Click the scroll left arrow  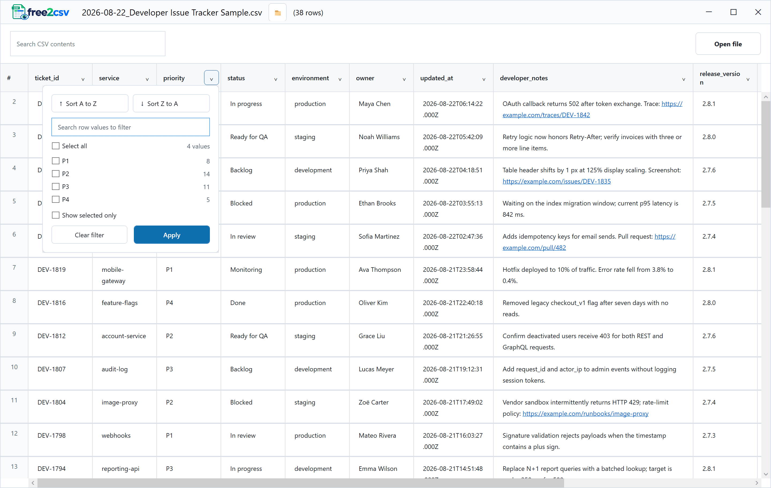tap(33, 483)
